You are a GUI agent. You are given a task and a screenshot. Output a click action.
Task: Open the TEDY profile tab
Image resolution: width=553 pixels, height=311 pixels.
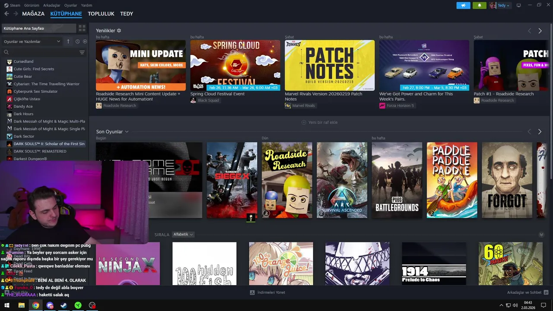(x=127, y=14)
